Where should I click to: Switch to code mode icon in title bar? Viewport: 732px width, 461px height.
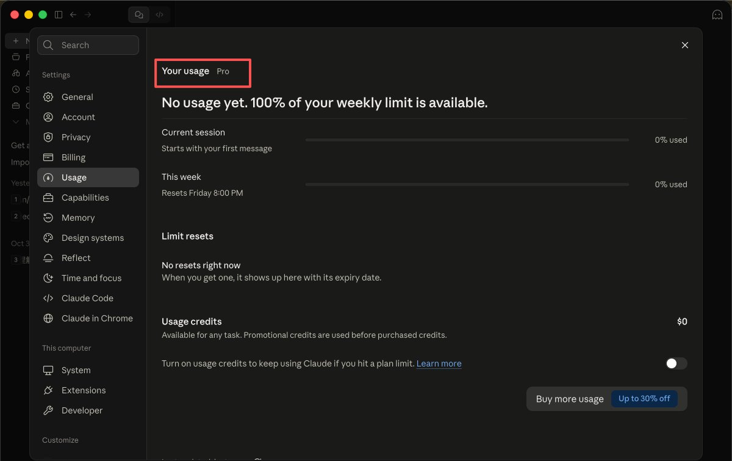pos(160,15)
